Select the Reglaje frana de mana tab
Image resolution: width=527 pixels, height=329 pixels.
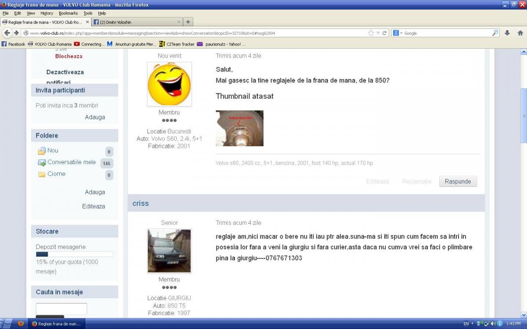pyautogui.click(x=45, y=22)
